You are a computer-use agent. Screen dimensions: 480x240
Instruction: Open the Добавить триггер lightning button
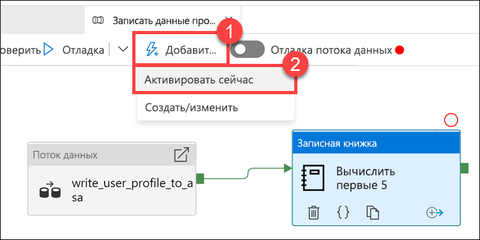(181, 50)
